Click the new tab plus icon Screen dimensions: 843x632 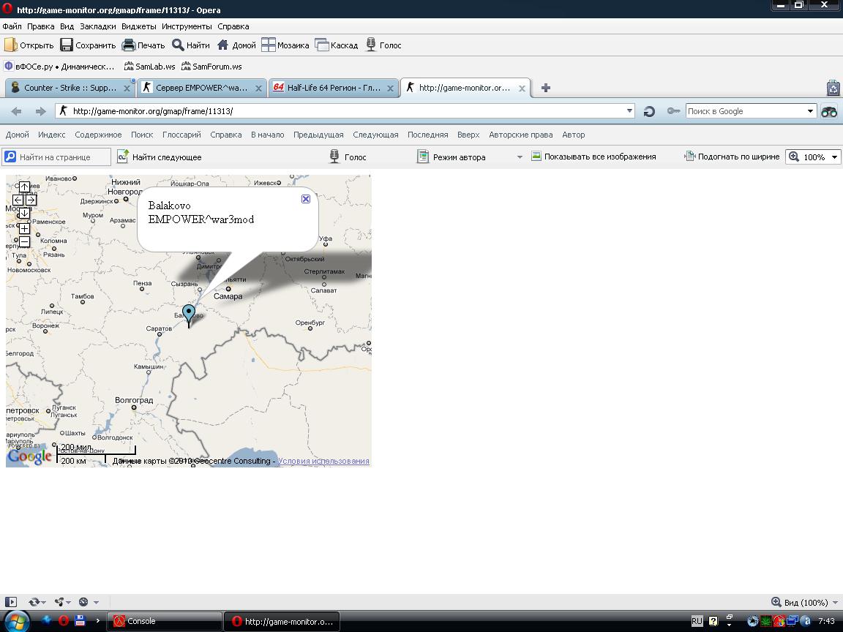(545, 88)
